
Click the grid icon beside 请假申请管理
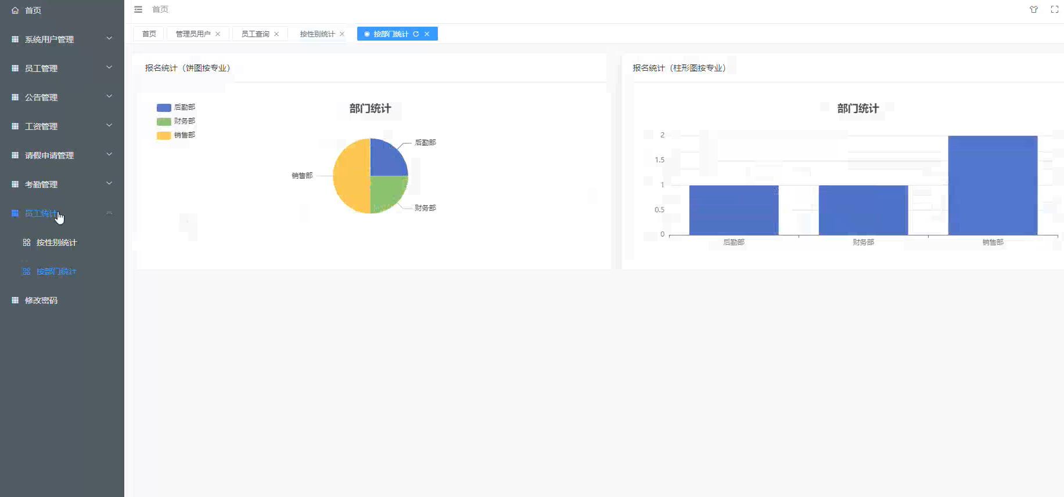click(x=15, y=155)
